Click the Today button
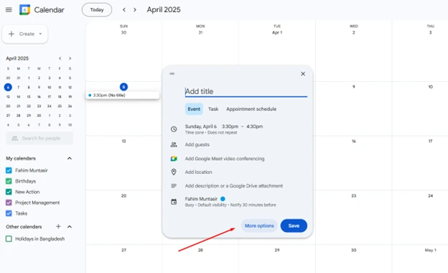The image size is (448, 273). pos(97,10)
